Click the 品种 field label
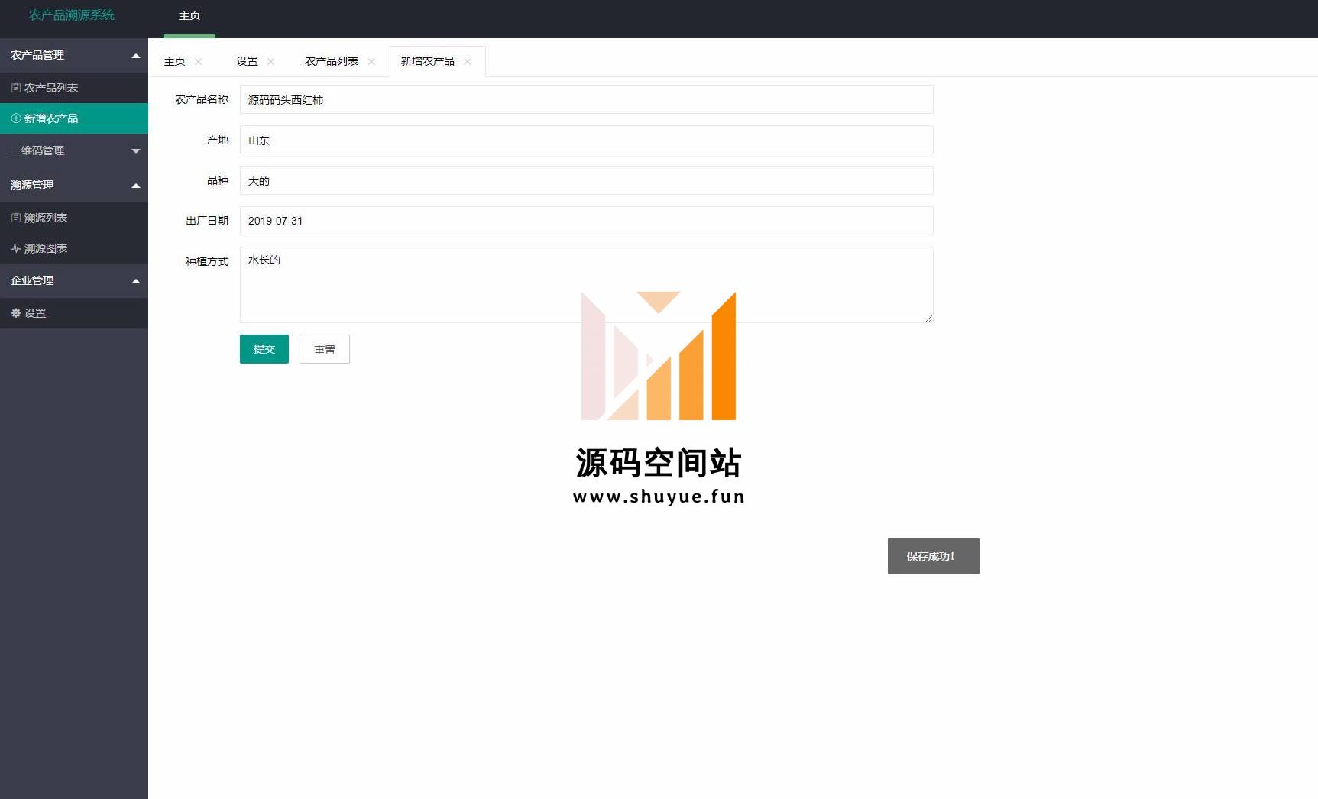Image resolution: width=1318 pixels, height=799 pixels. coord(218,180)
